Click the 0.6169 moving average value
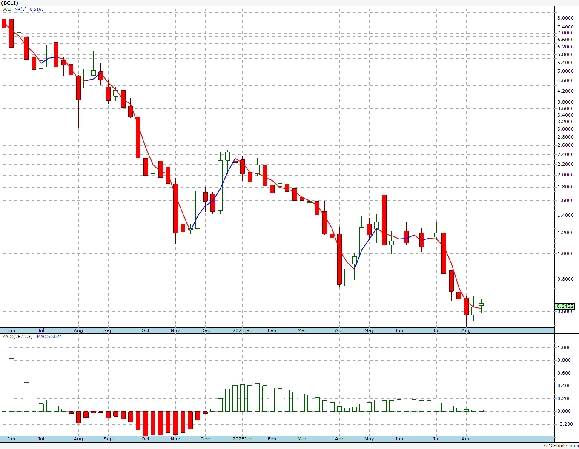Image resolution: width=579 pixels, height=449 pixels. pos(37,9)
